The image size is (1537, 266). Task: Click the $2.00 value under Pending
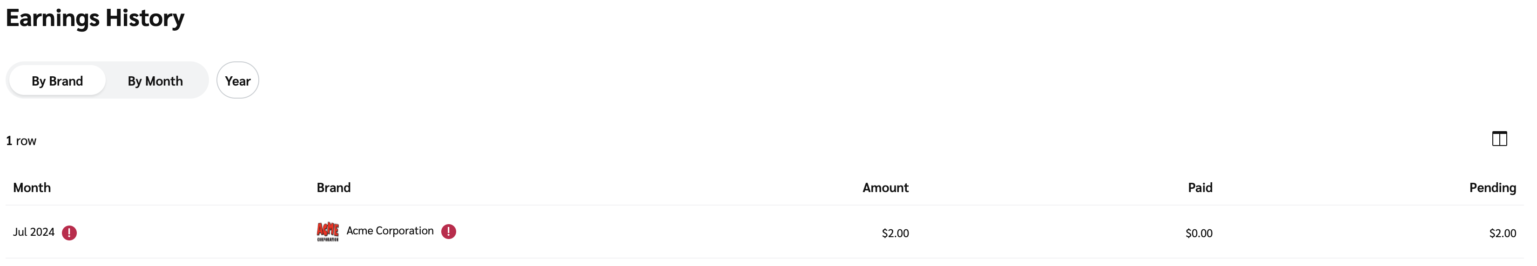click(x=1502, y=233)
